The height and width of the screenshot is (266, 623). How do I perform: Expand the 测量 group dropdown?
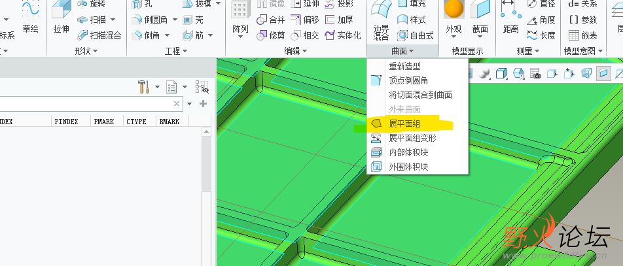click(529, 51)
